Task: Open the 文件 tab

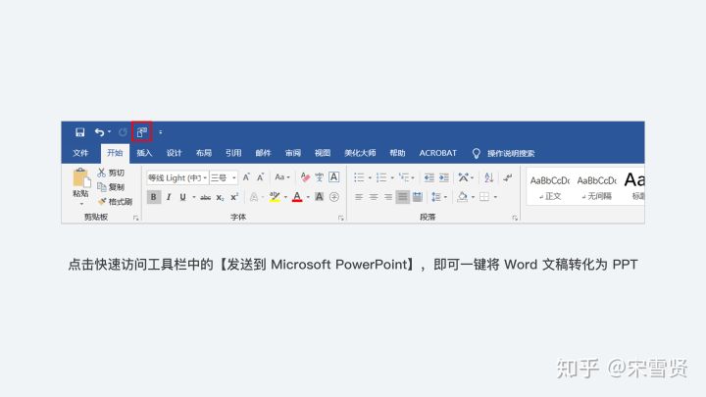Action: coord(80,153)
